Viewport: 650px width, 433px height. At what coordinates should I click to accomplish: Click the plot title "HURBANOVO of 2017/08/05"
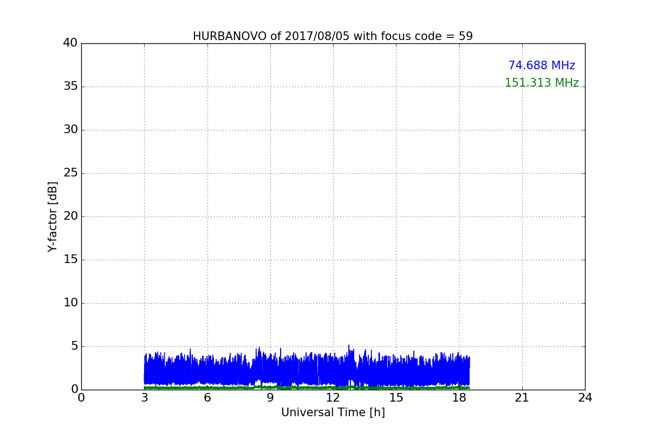[x=271, y=36]
